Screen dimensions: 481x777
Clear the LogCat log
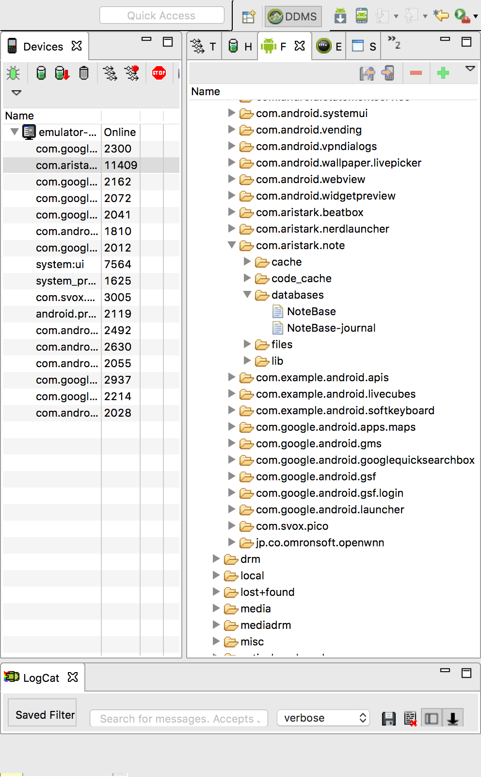coord(410,719)
